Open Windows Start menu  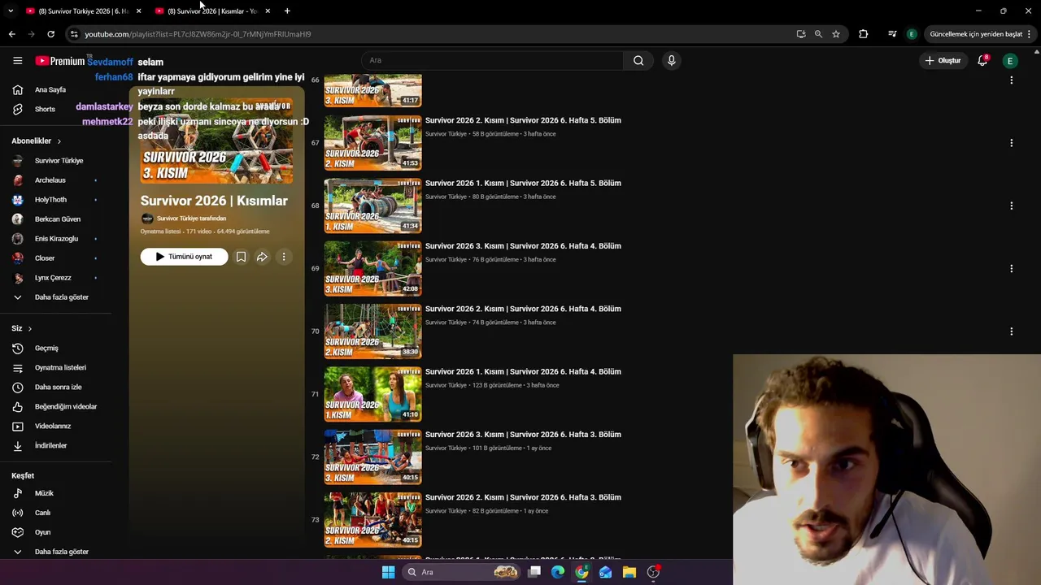388,572
